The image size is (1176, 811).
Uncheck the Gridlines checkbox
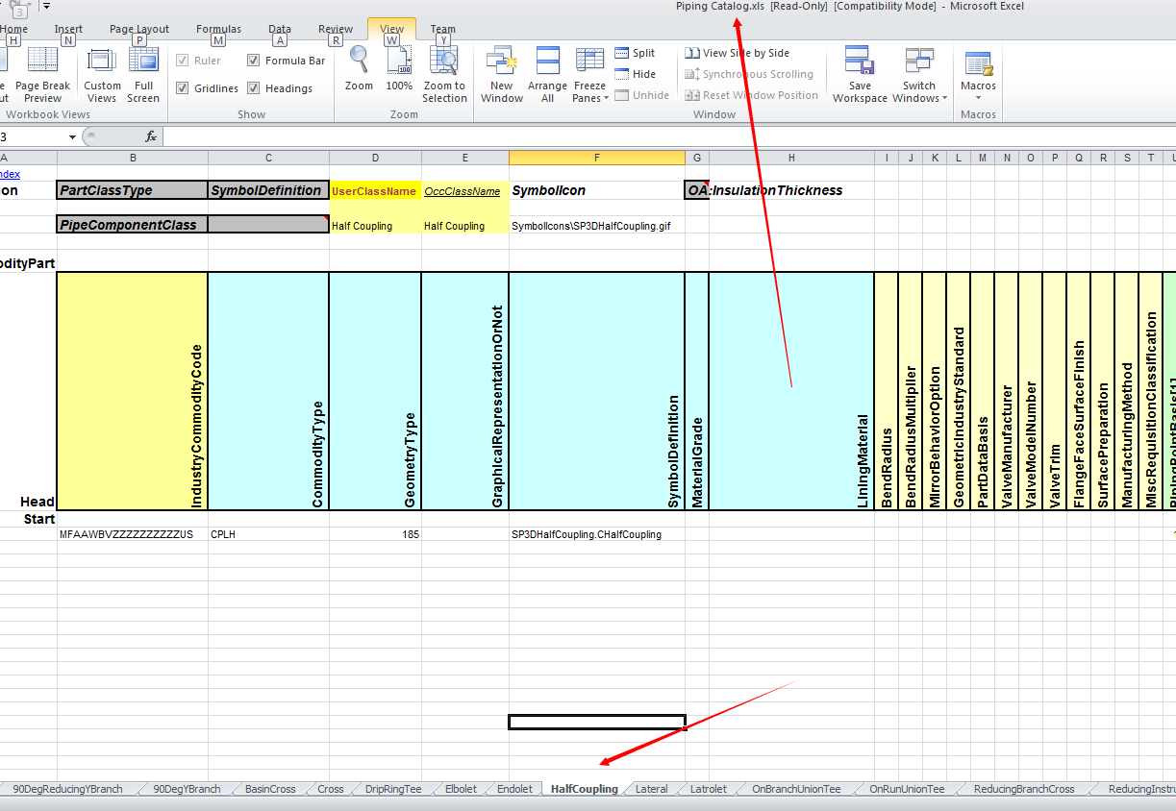(x=183, y=88)
